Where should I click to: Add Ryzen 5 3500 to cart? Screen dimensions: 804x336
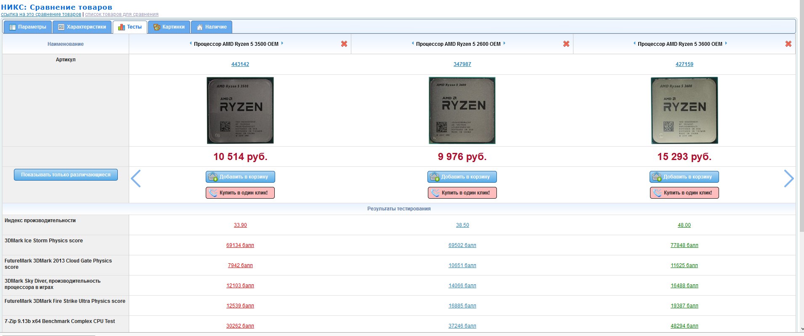click(x=240, y=177)
